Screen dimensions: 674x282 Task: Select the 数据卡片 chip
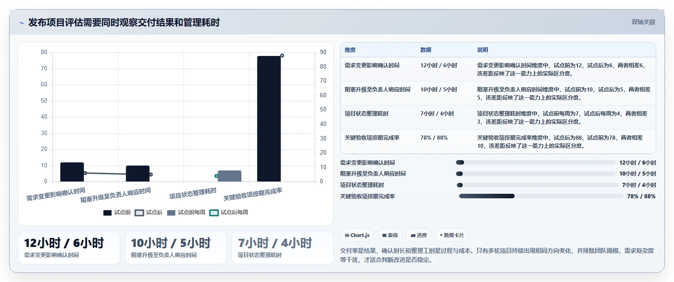click(x=451, y=235)
